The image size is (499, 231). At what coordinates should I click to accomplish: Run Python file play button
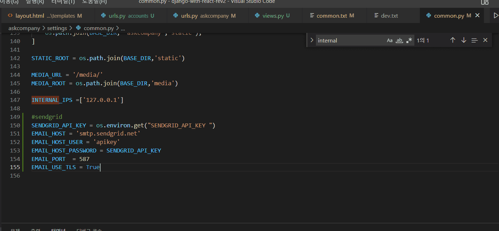pos(495,16)
